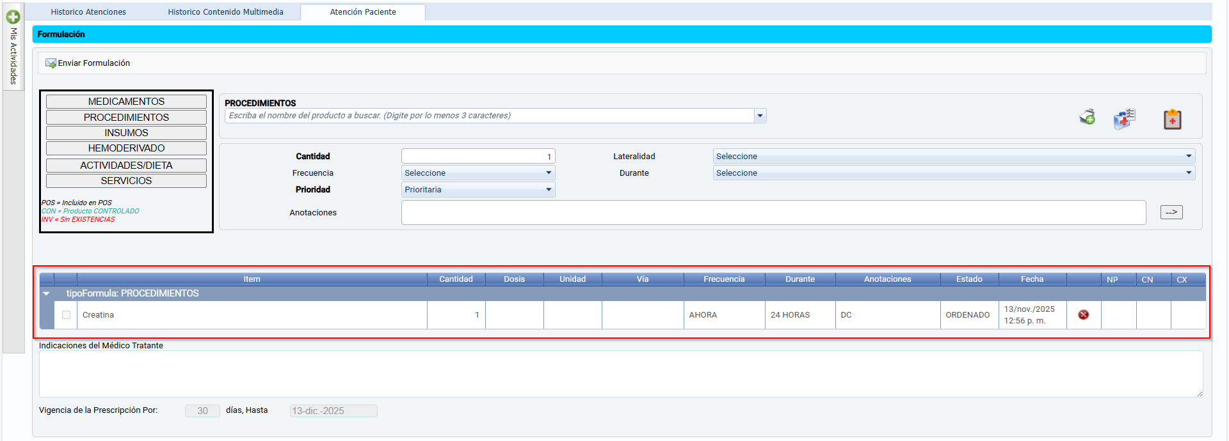1229x441 pixels.
Task: Tick the checkbox beside Creatina
Action: point(67,315)
